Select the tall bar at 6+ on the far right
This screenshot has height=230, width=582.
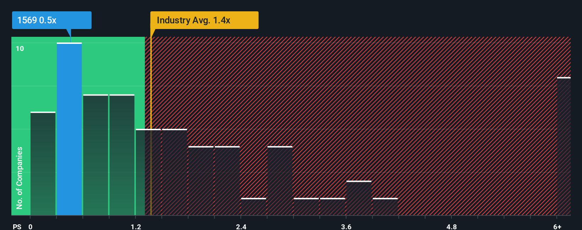pos(564,146)
